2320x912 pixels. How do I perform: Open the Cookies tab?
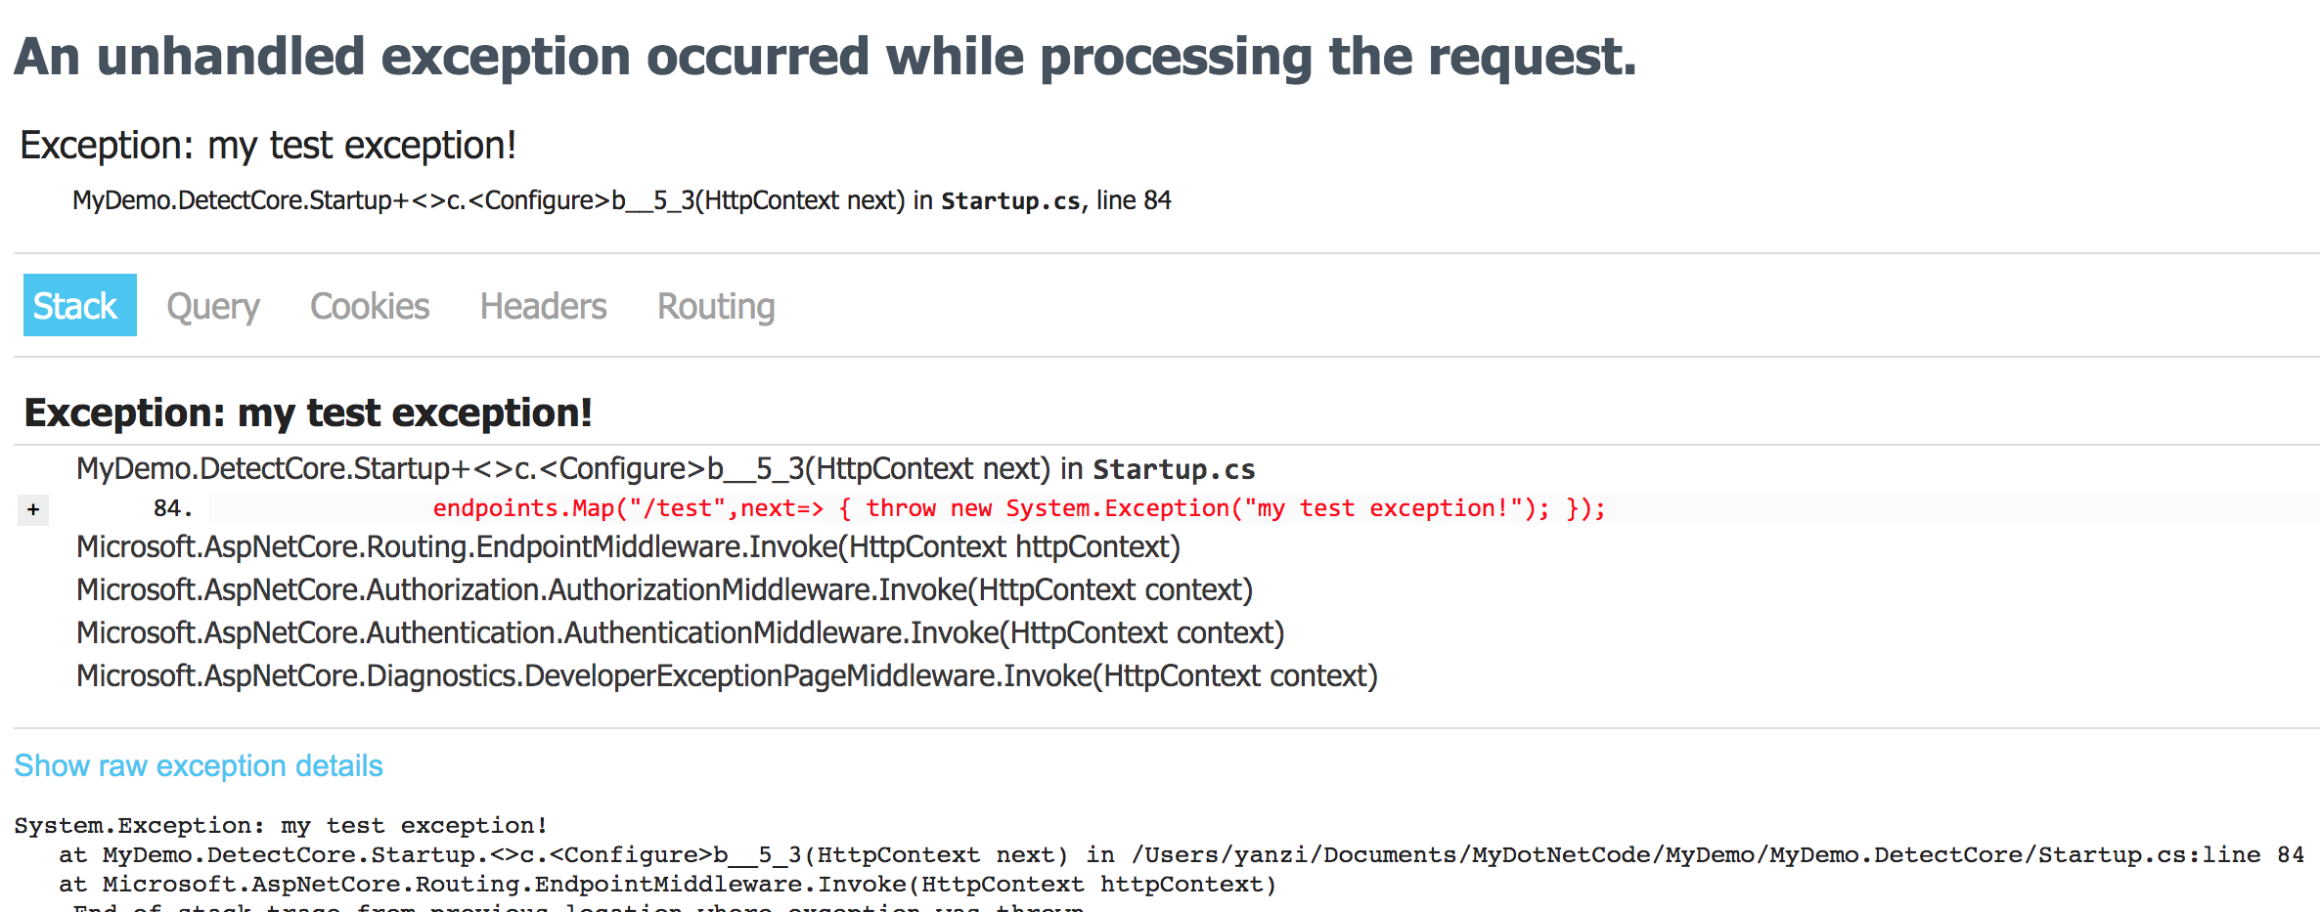(370, 306)
